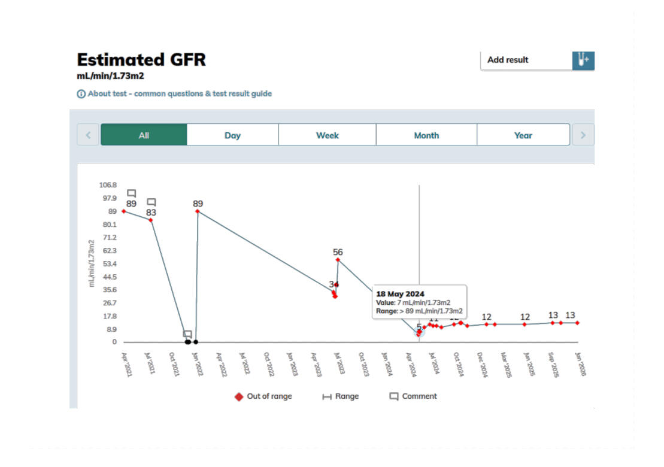
Task: Click the red Out of range legend diamond
Action: coord(239,396)
